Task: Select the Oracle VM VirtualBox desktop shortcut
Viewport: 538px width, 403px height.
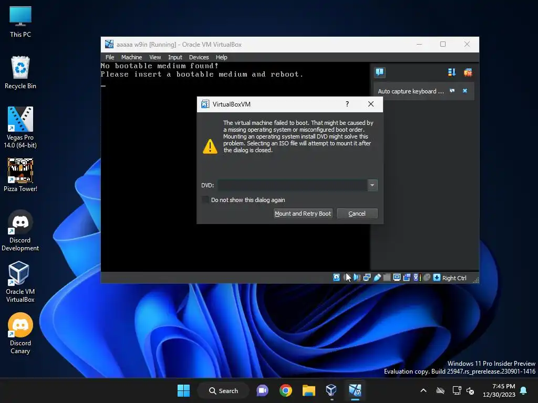Action: tap(20, 282)
